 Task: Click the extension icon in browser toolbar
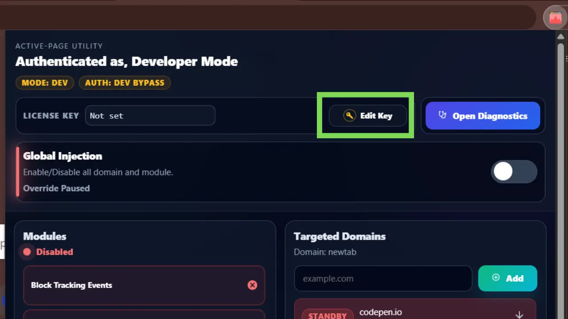[x=555, y=18]
